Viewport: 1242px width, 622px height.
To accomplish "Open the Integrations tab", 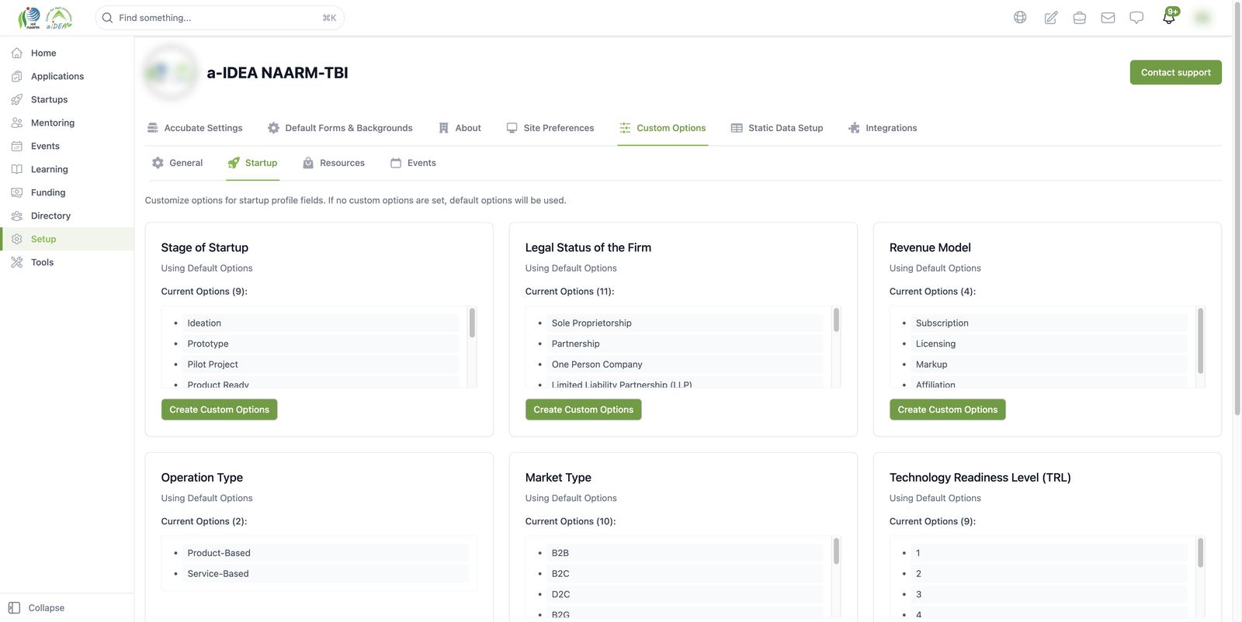I will [x=883, y=128].
